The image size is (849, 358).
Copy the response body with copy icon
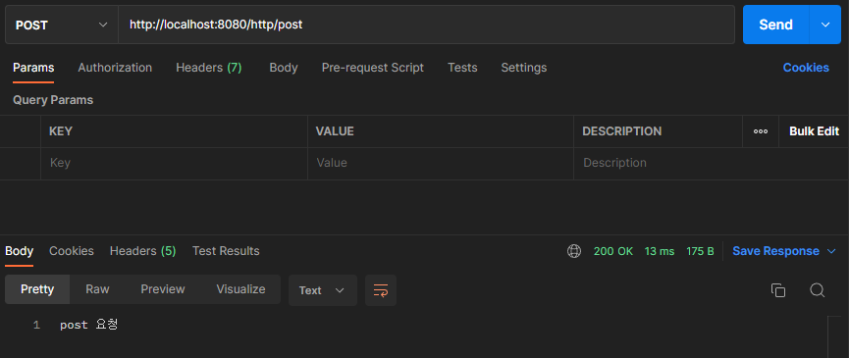tap(778, 290)
